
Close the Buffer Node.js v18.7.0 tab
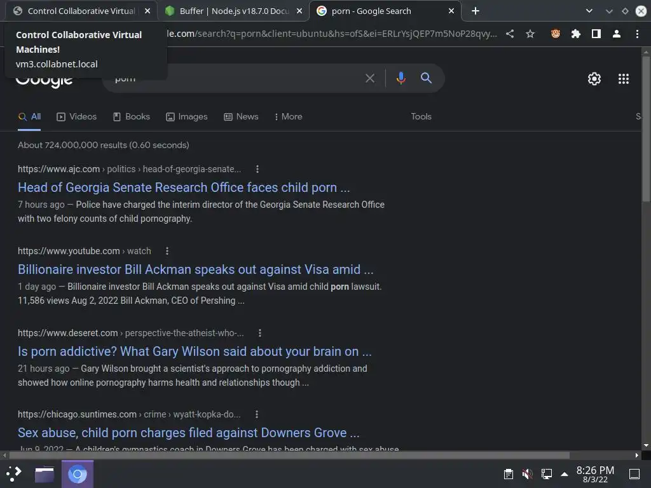click(299, 11)
